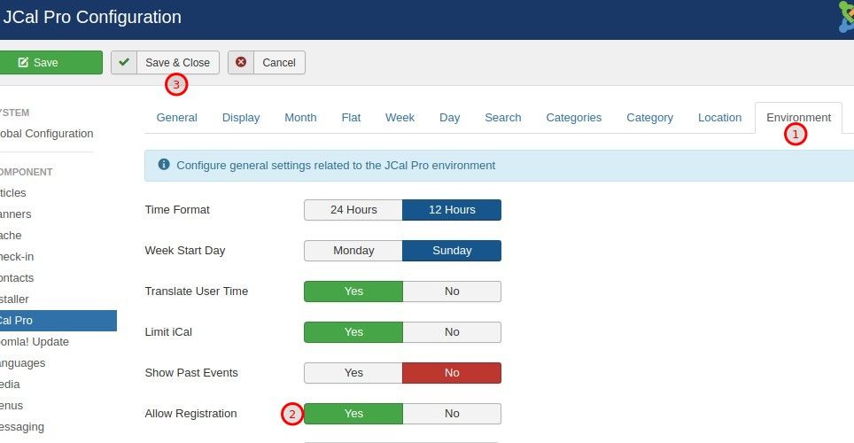Click the Week Start Day label
The width and height of the screenshot is (854, 443).
tap(184, 251)
